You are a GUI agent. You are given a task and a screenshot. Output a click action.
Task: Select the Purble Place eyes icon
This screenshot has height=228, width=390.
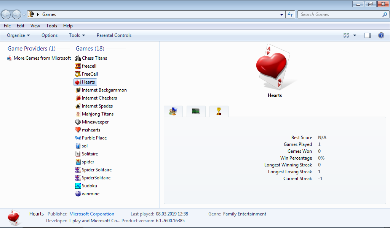tap(78, 138)
